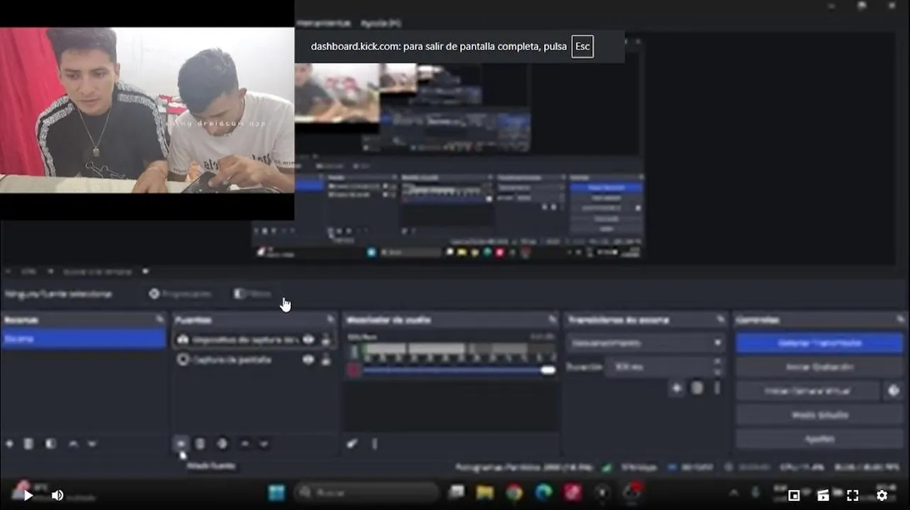The image size is (910, 510).
Task: Click the Detener Transmisión button
Action: point(819,343)
